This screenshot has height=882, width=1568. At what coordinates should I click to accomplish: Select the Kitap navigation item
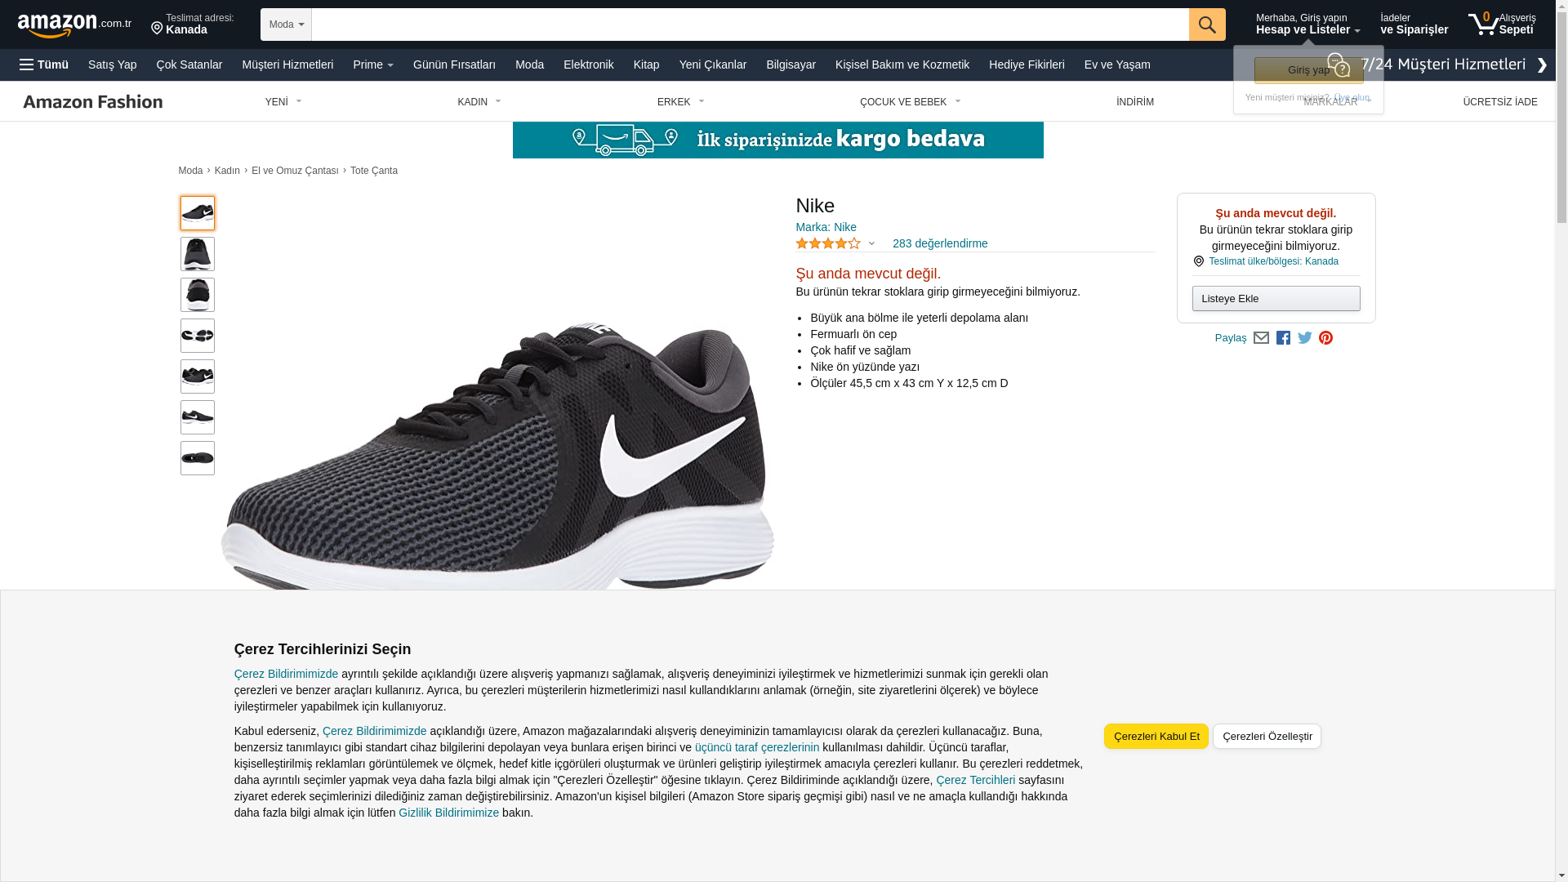[646, 65]
